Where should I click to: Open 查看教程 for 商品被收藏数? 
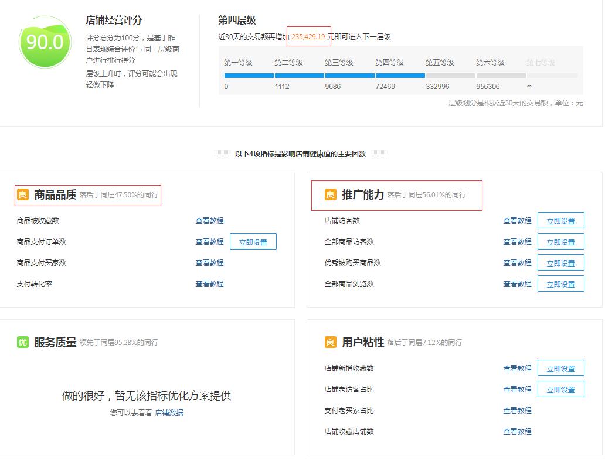[209, 220]
